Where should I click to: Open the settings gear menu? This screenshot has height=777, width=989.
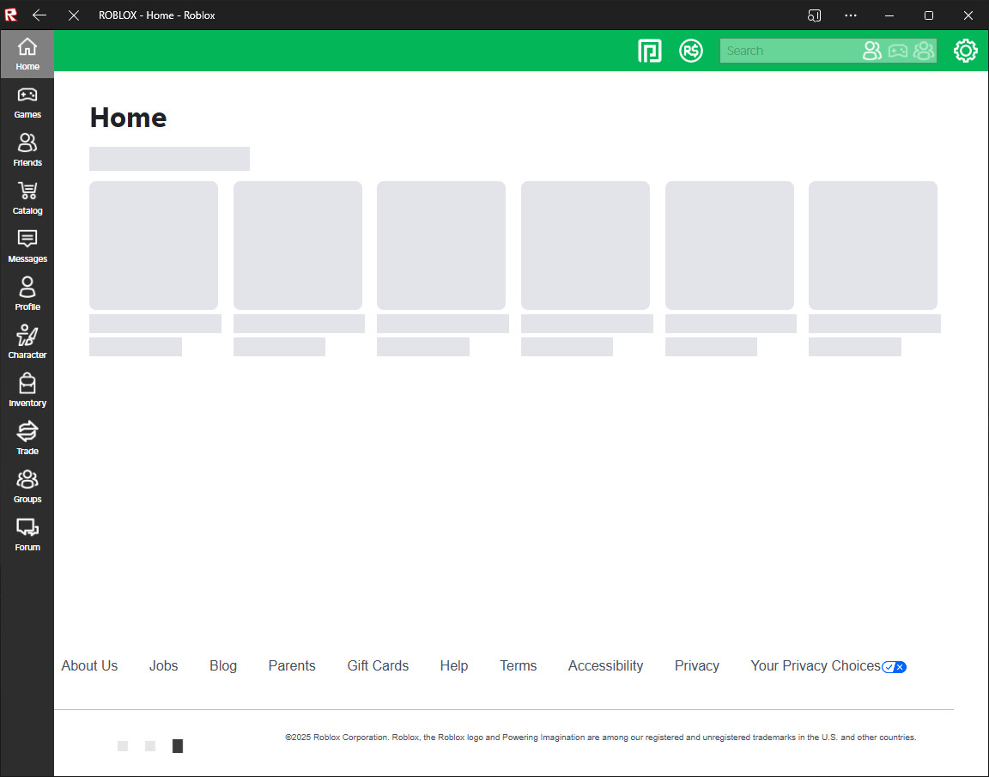pos(966,51)
